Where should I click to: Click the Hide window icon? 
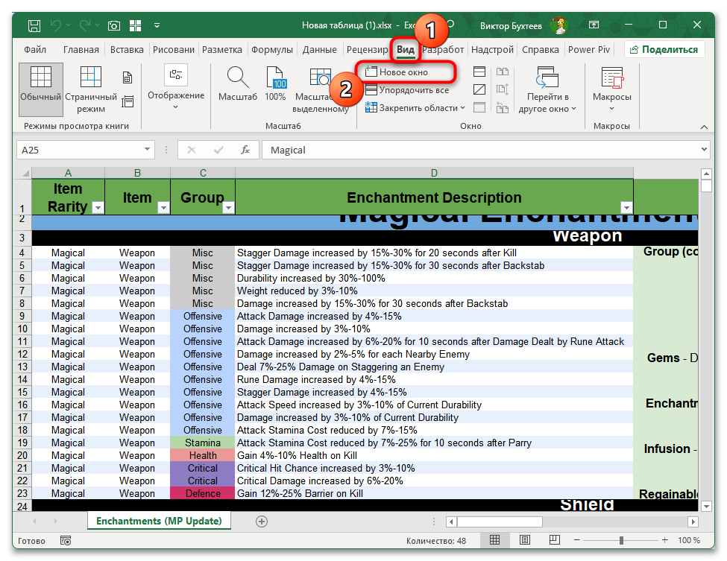479,89
